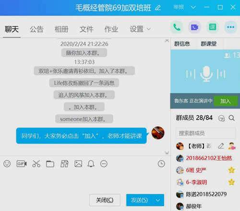Expand the title bar chevron menu
Viewport: 240px width, 211px height.
pos(193,7)
